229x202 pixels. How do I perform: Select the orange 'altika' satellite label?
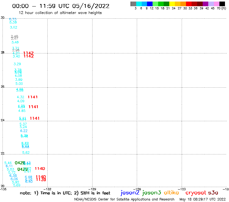[x=171, y=193]
